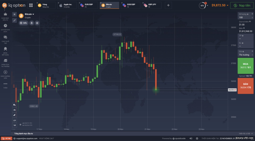Decrease Giá price with minus
Viewport: 255px width, 141px height.
point(252,55)
